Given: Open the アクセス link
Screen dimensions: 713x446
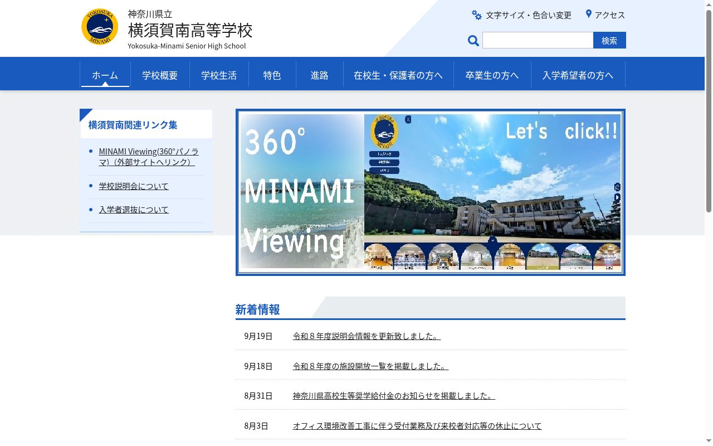Looking at the screenshot, I should point(610,15).
